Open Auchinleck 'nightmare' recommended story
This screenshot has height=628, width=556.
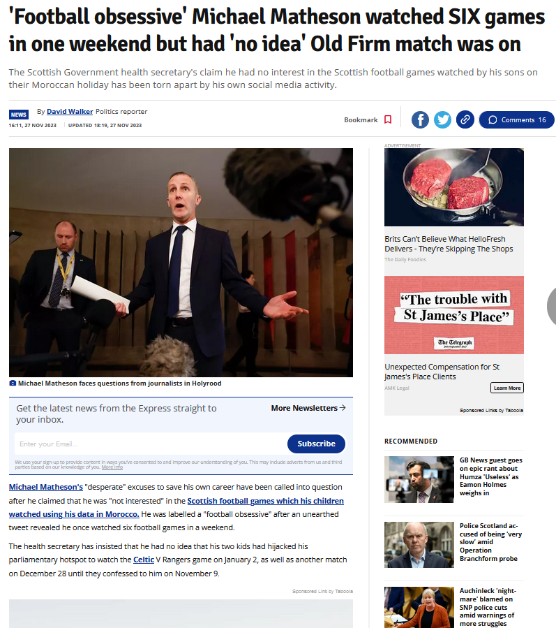(x=489, y=607)
